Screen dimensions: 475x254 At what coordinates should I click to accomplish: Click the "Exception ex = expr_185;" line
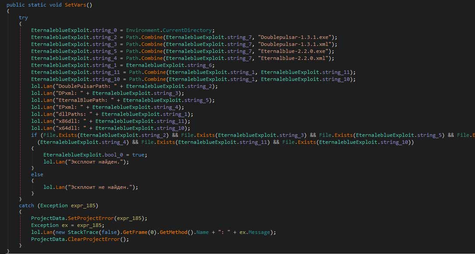click(67, 225)
